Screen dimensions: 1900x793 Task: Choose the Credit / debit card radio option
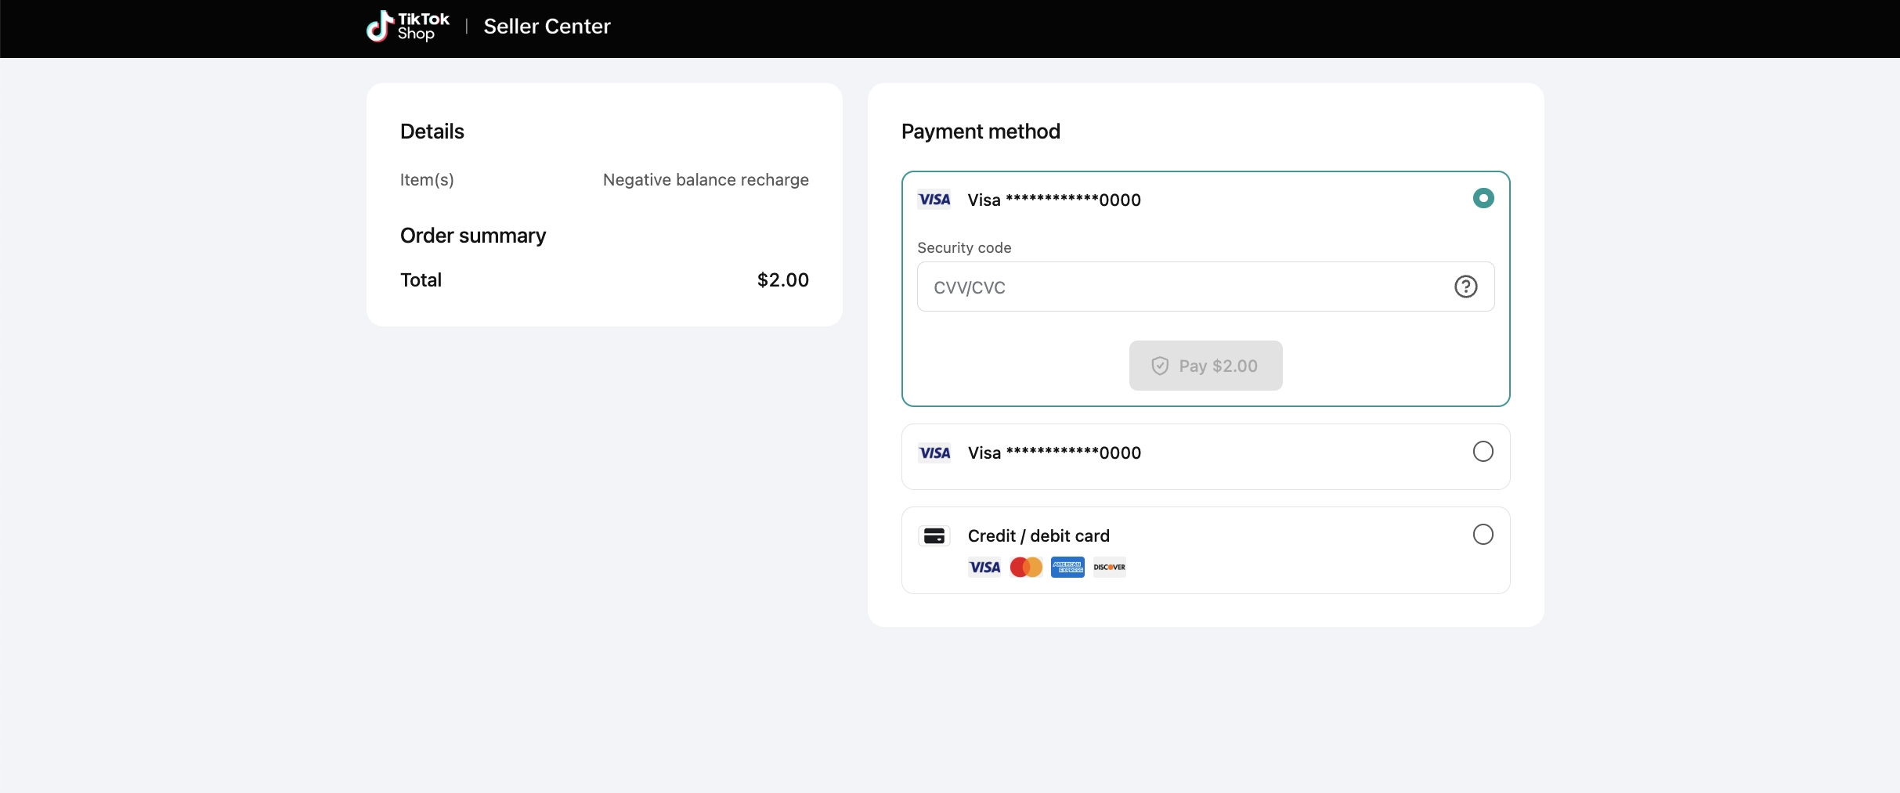[1483, 535]
